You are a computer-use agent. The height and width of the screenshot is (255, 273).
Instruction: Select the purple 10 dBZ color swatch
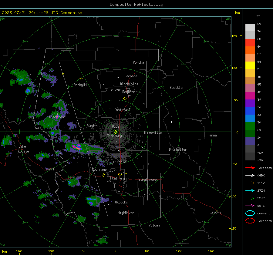coord(250,141)
